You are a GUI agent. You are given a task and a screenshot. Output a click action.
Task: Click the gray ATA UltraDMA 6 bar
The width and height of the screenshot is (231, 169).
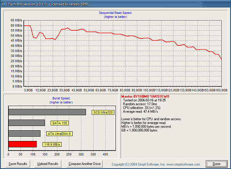pyautogui.click(x=24, y=133)
